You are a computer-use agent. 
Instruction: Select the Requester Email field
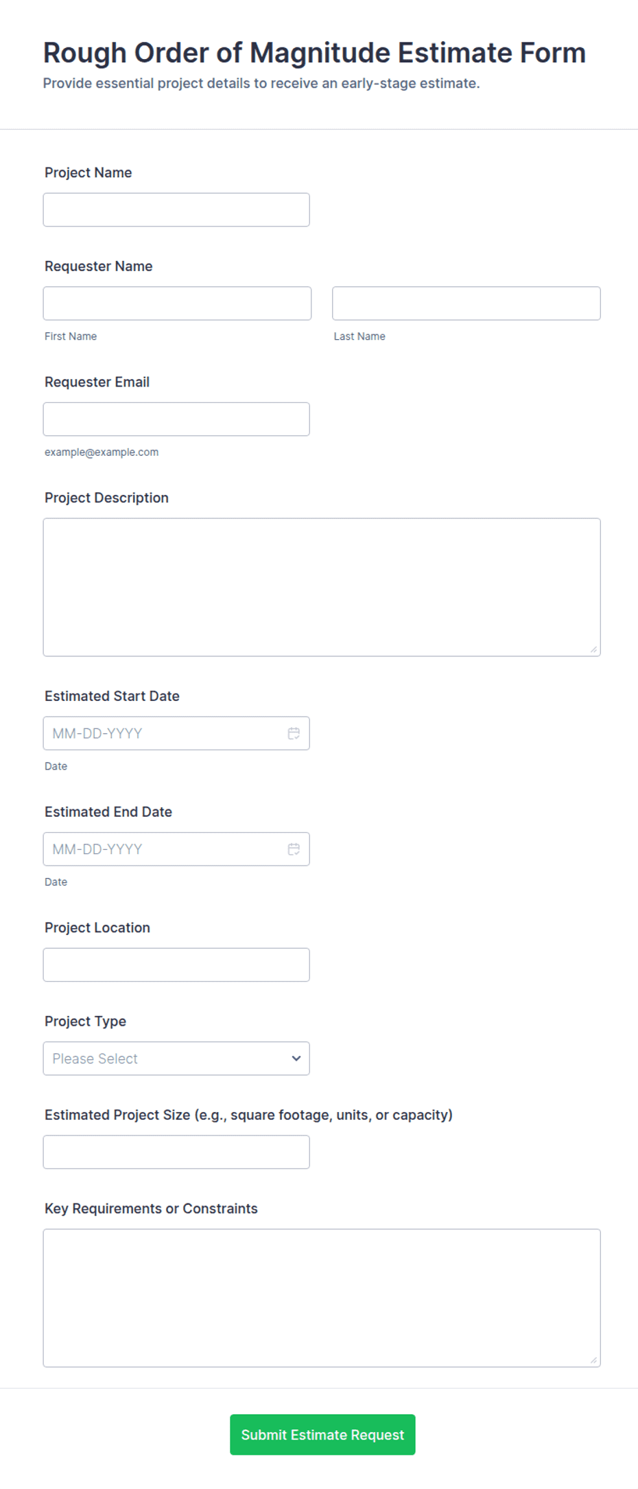click(x=176, y=419)
